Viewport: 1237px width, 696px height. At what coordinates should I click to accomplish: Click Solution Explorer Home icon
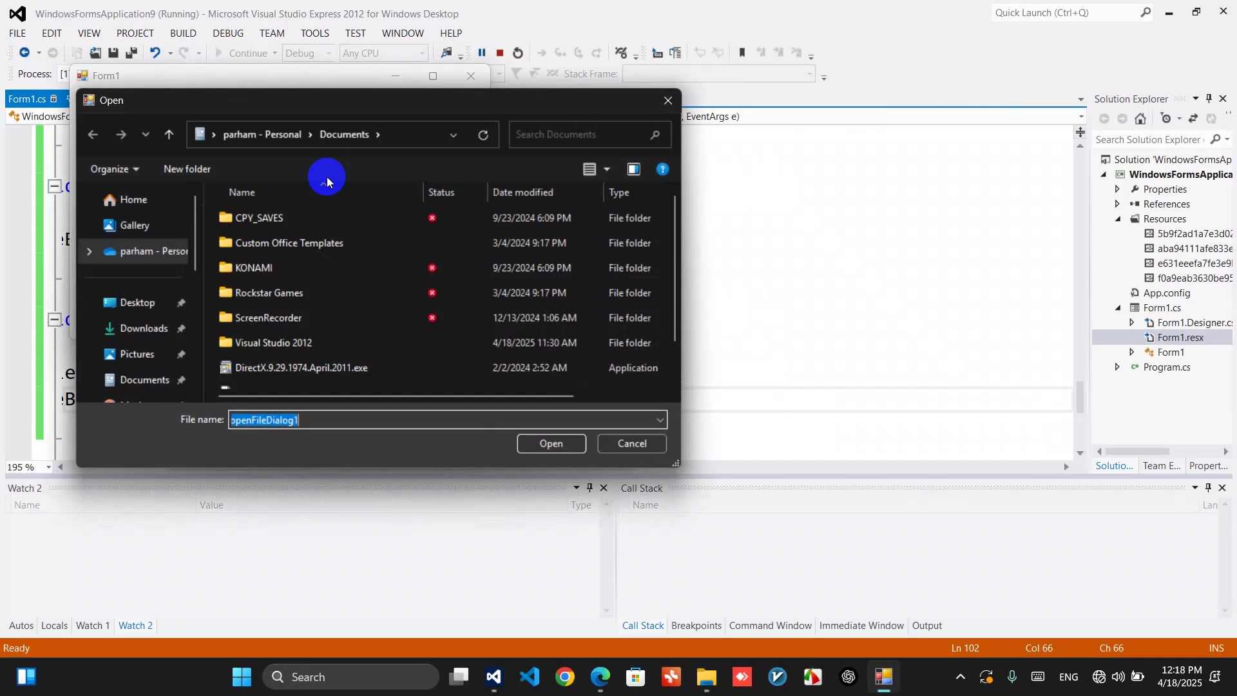pyautogui.click(x=1140, y=119)
